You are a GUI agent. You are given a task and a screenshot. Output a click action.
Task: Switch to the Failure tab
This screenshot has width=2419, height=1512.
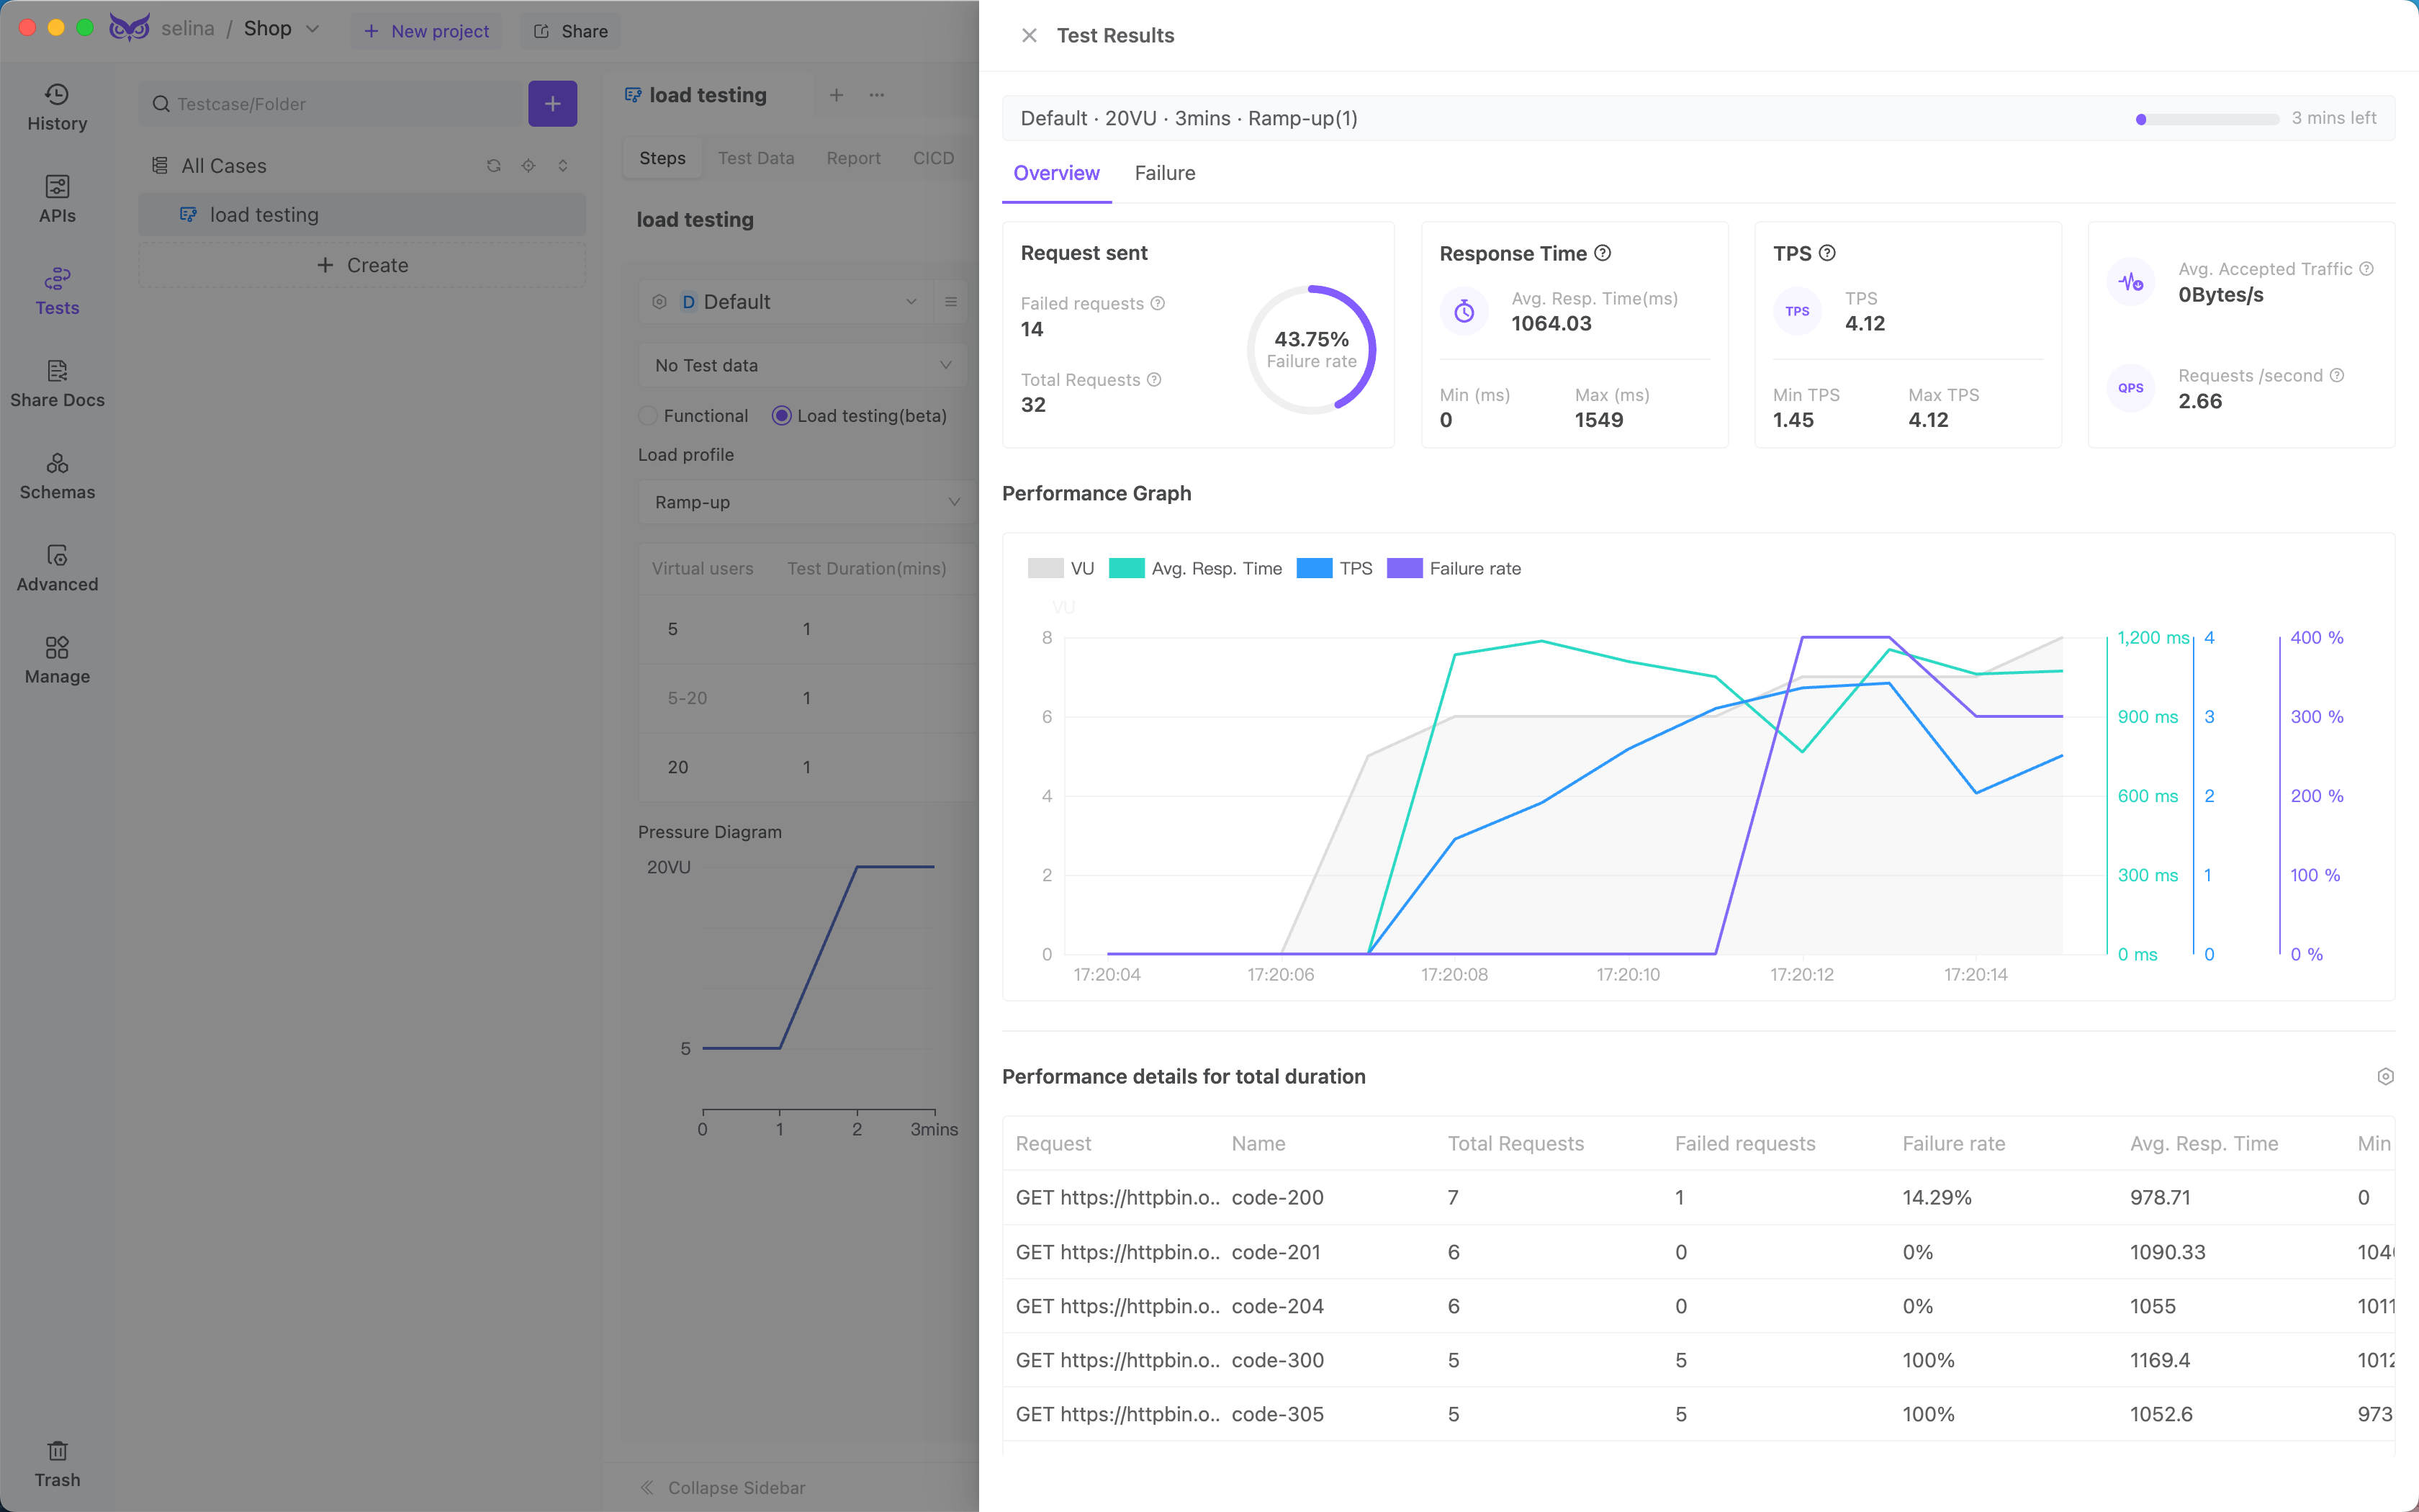[1165, 173]
